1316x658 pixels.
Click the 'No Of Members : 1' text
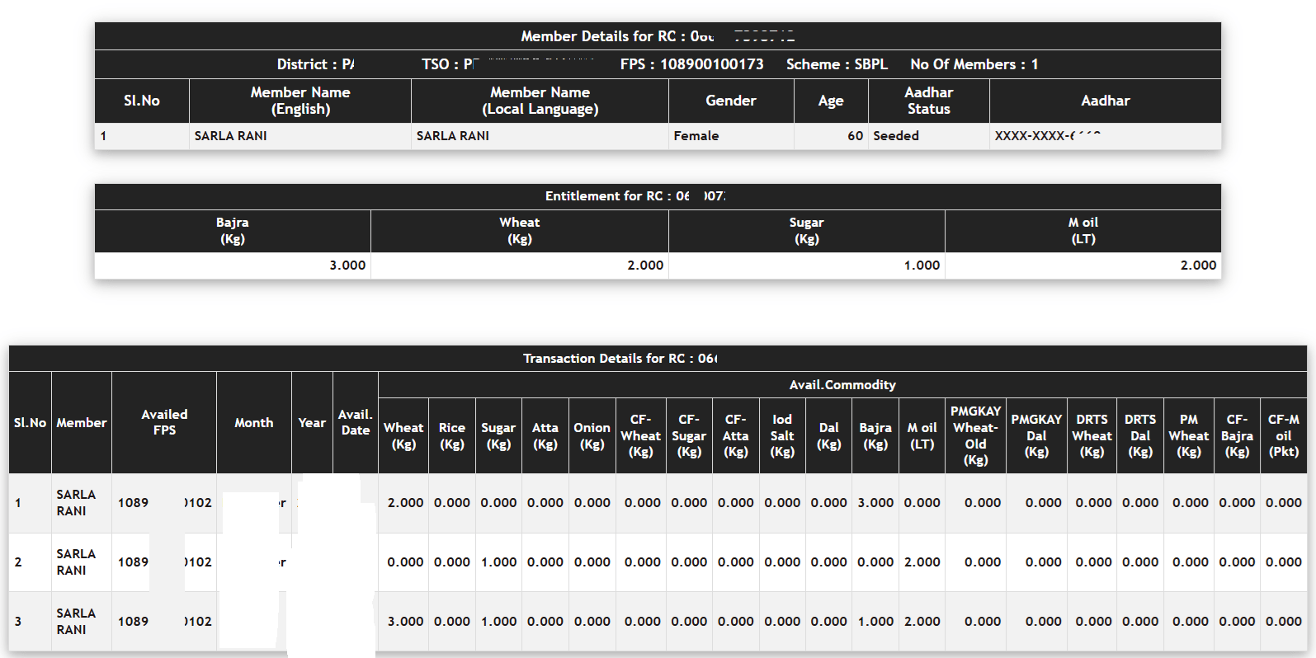tap(974, 64)
